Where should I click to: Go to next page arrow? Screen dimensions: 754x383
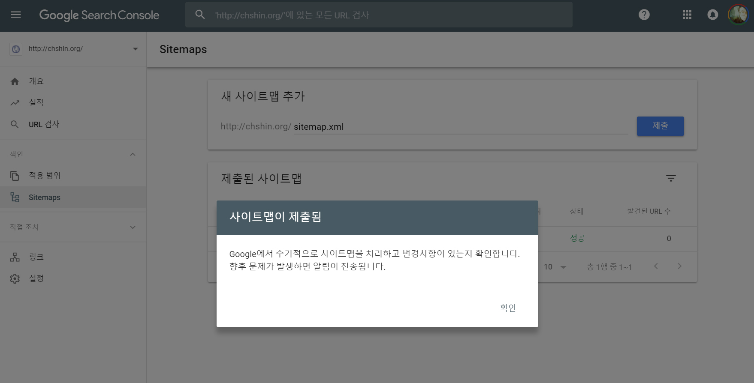[679, 266]
